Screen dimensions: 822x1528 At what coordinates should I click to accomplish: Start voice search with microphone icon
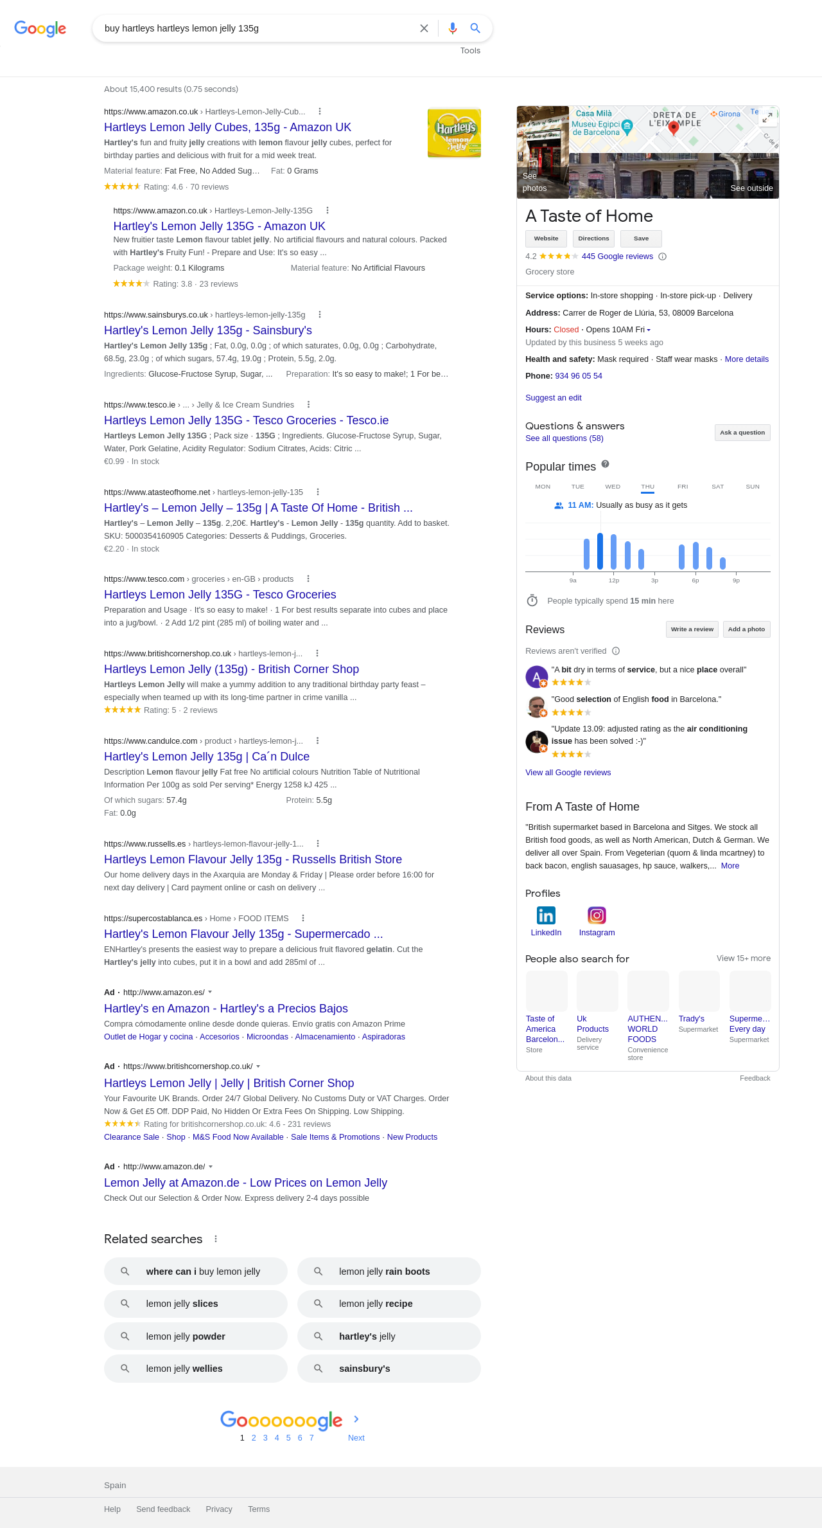pos(453,28)
